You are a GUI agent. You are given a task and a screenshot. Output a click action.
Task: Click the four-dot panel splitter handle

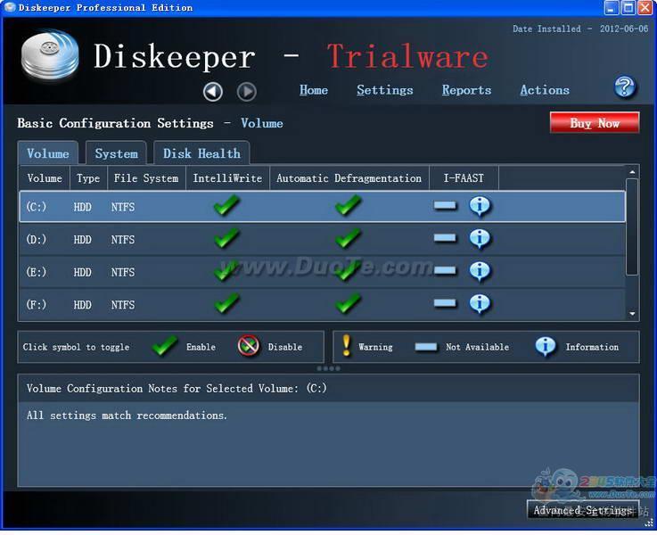[x=328, y=368]
